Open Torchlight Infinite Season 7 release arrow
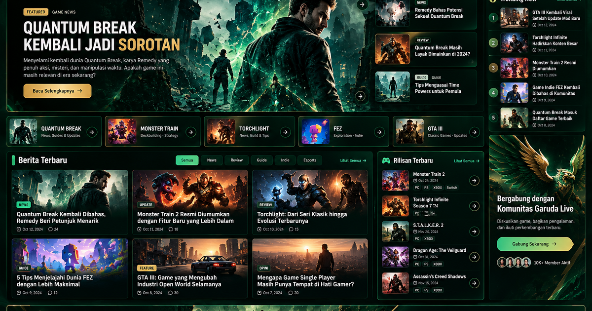Screen dimensions: 592x311 (474, 206)
